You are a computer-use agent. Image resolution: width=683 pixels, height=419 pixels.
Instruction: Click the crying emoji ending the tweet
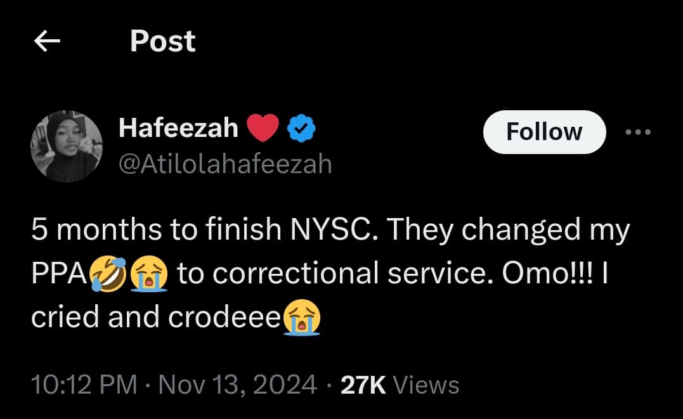pos(301,317)
